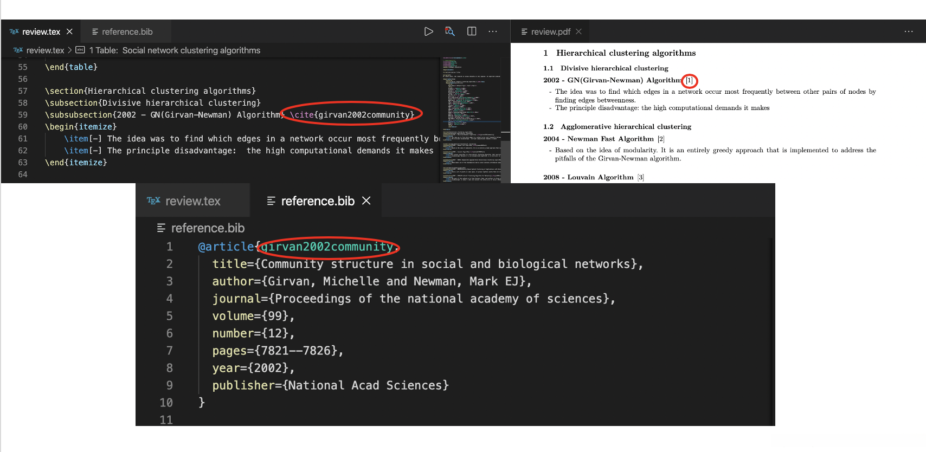This screenshot has height=452, width=926.
Task: Click '\subsection{Divisive hierarchical clustering}' code line
Action: (153, 103)
